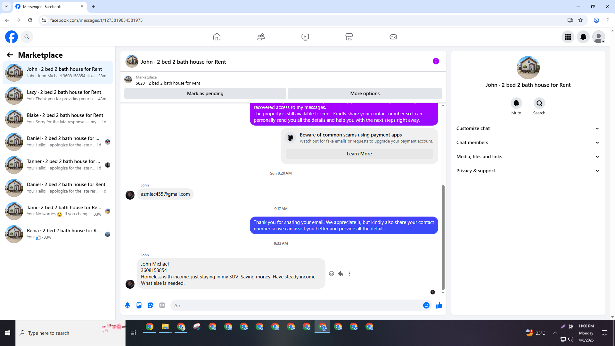Viewport: 615px width, 346px height.
Task: Open Chrome profile icon
Action: (596, 20)
